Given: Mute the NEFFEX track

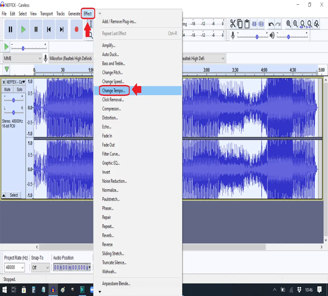Looking at the screenshot, I should pos(7,89).
